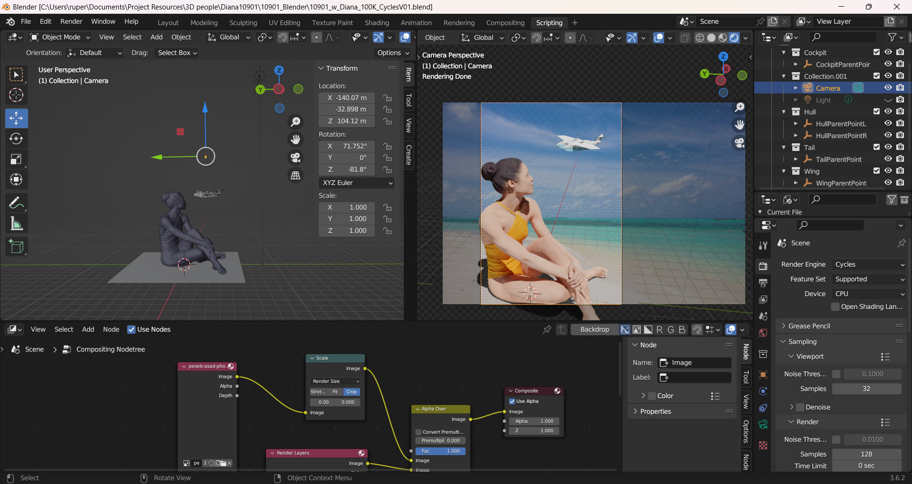This screenshot has width=912, height=484.
Task: Adjust Render Samples 128 field
Action: (866, 454)
